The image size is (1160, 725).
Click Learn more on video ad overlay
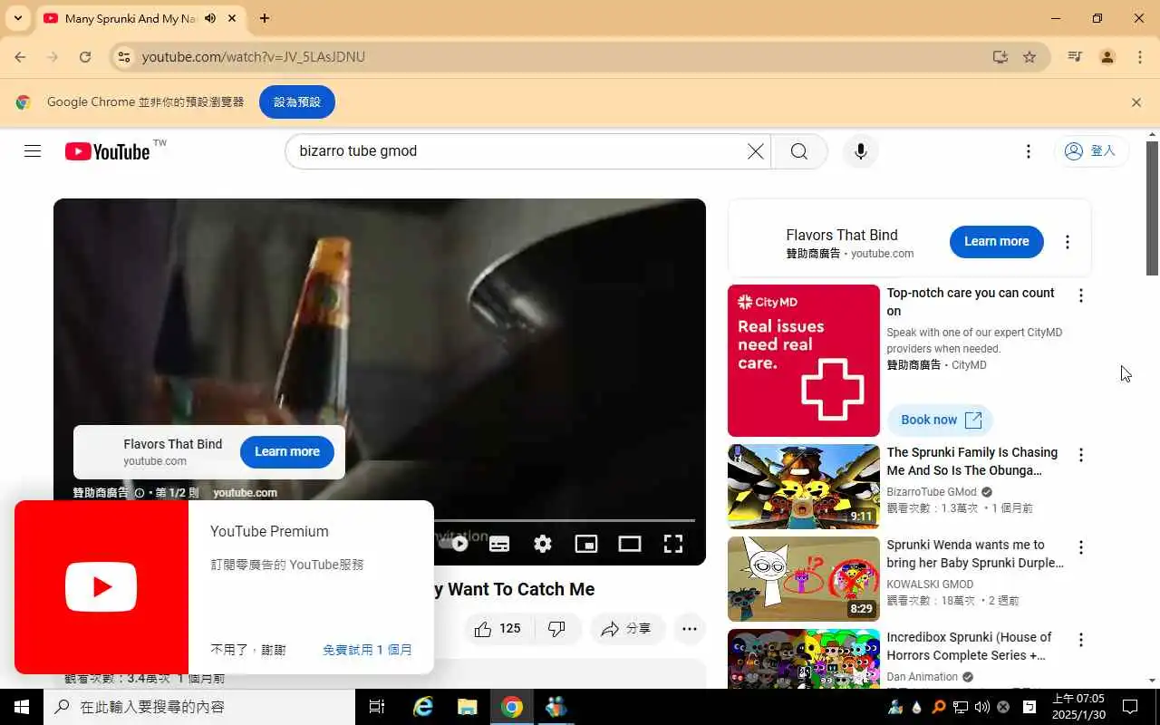pyautogui.click(x=286, y=451)
